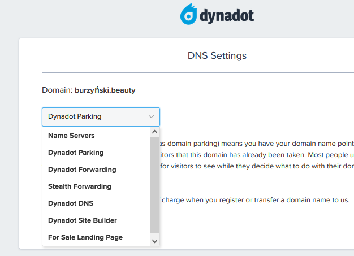Click the text line mentioning domain parking
The height and width of the screenshot is (256, 354).
coord(257,144)
